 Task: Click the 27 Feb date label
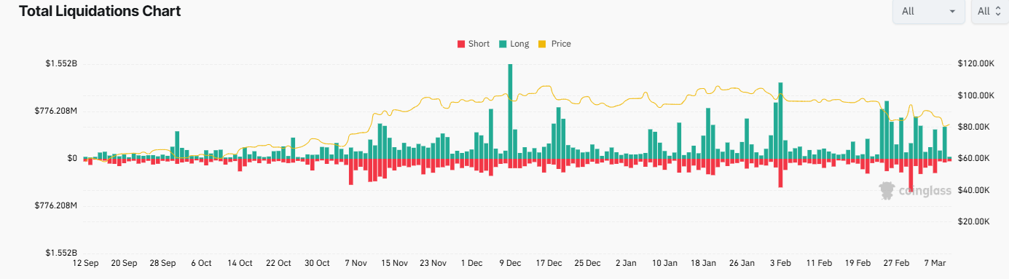pyautogui.click(x=896, y=263)
